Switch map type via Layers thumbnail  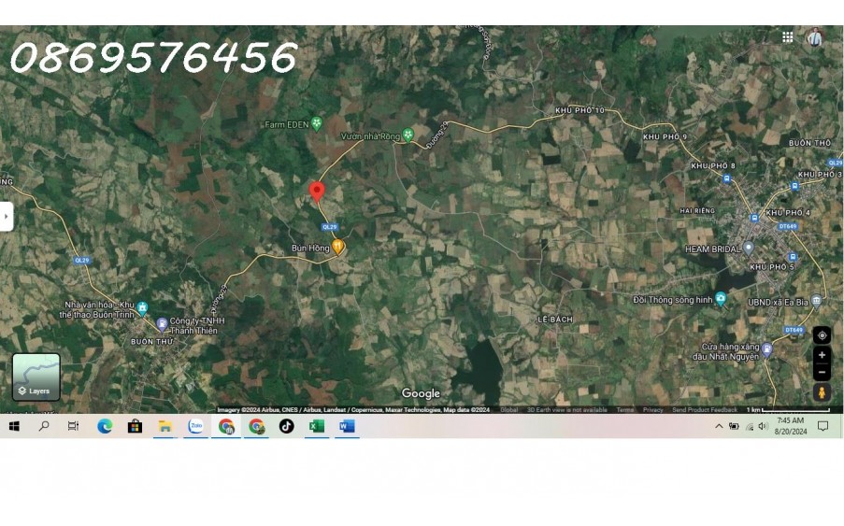(36, 377)
